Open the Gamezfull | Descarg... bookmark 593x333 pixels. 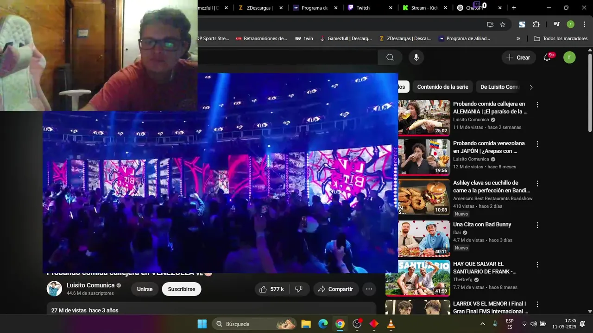346,39
